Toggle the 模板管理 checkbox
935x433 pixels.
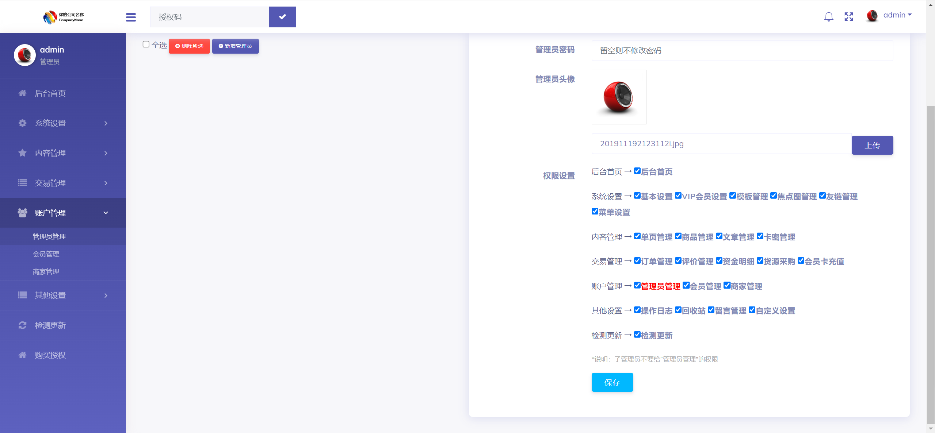(x=733, y=196)
